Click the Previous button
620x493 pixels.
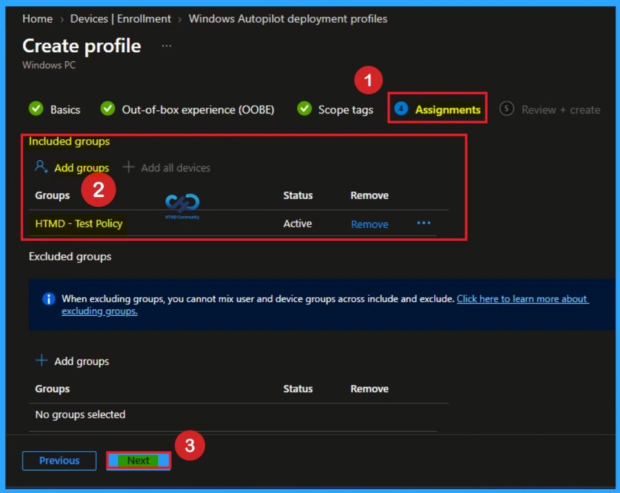click(59, 461)
